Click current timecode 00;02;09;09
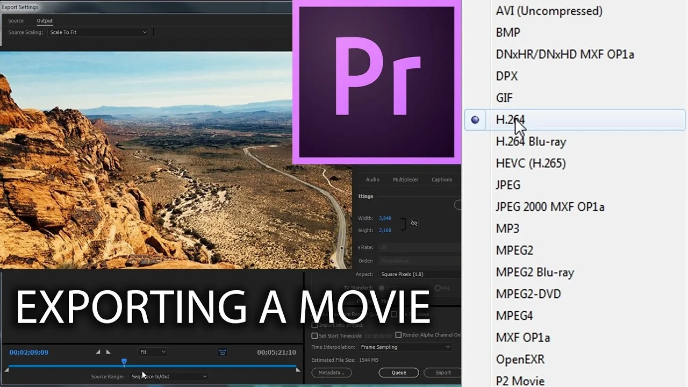Screen dimensions: 688x387 (x=29, y=353)
